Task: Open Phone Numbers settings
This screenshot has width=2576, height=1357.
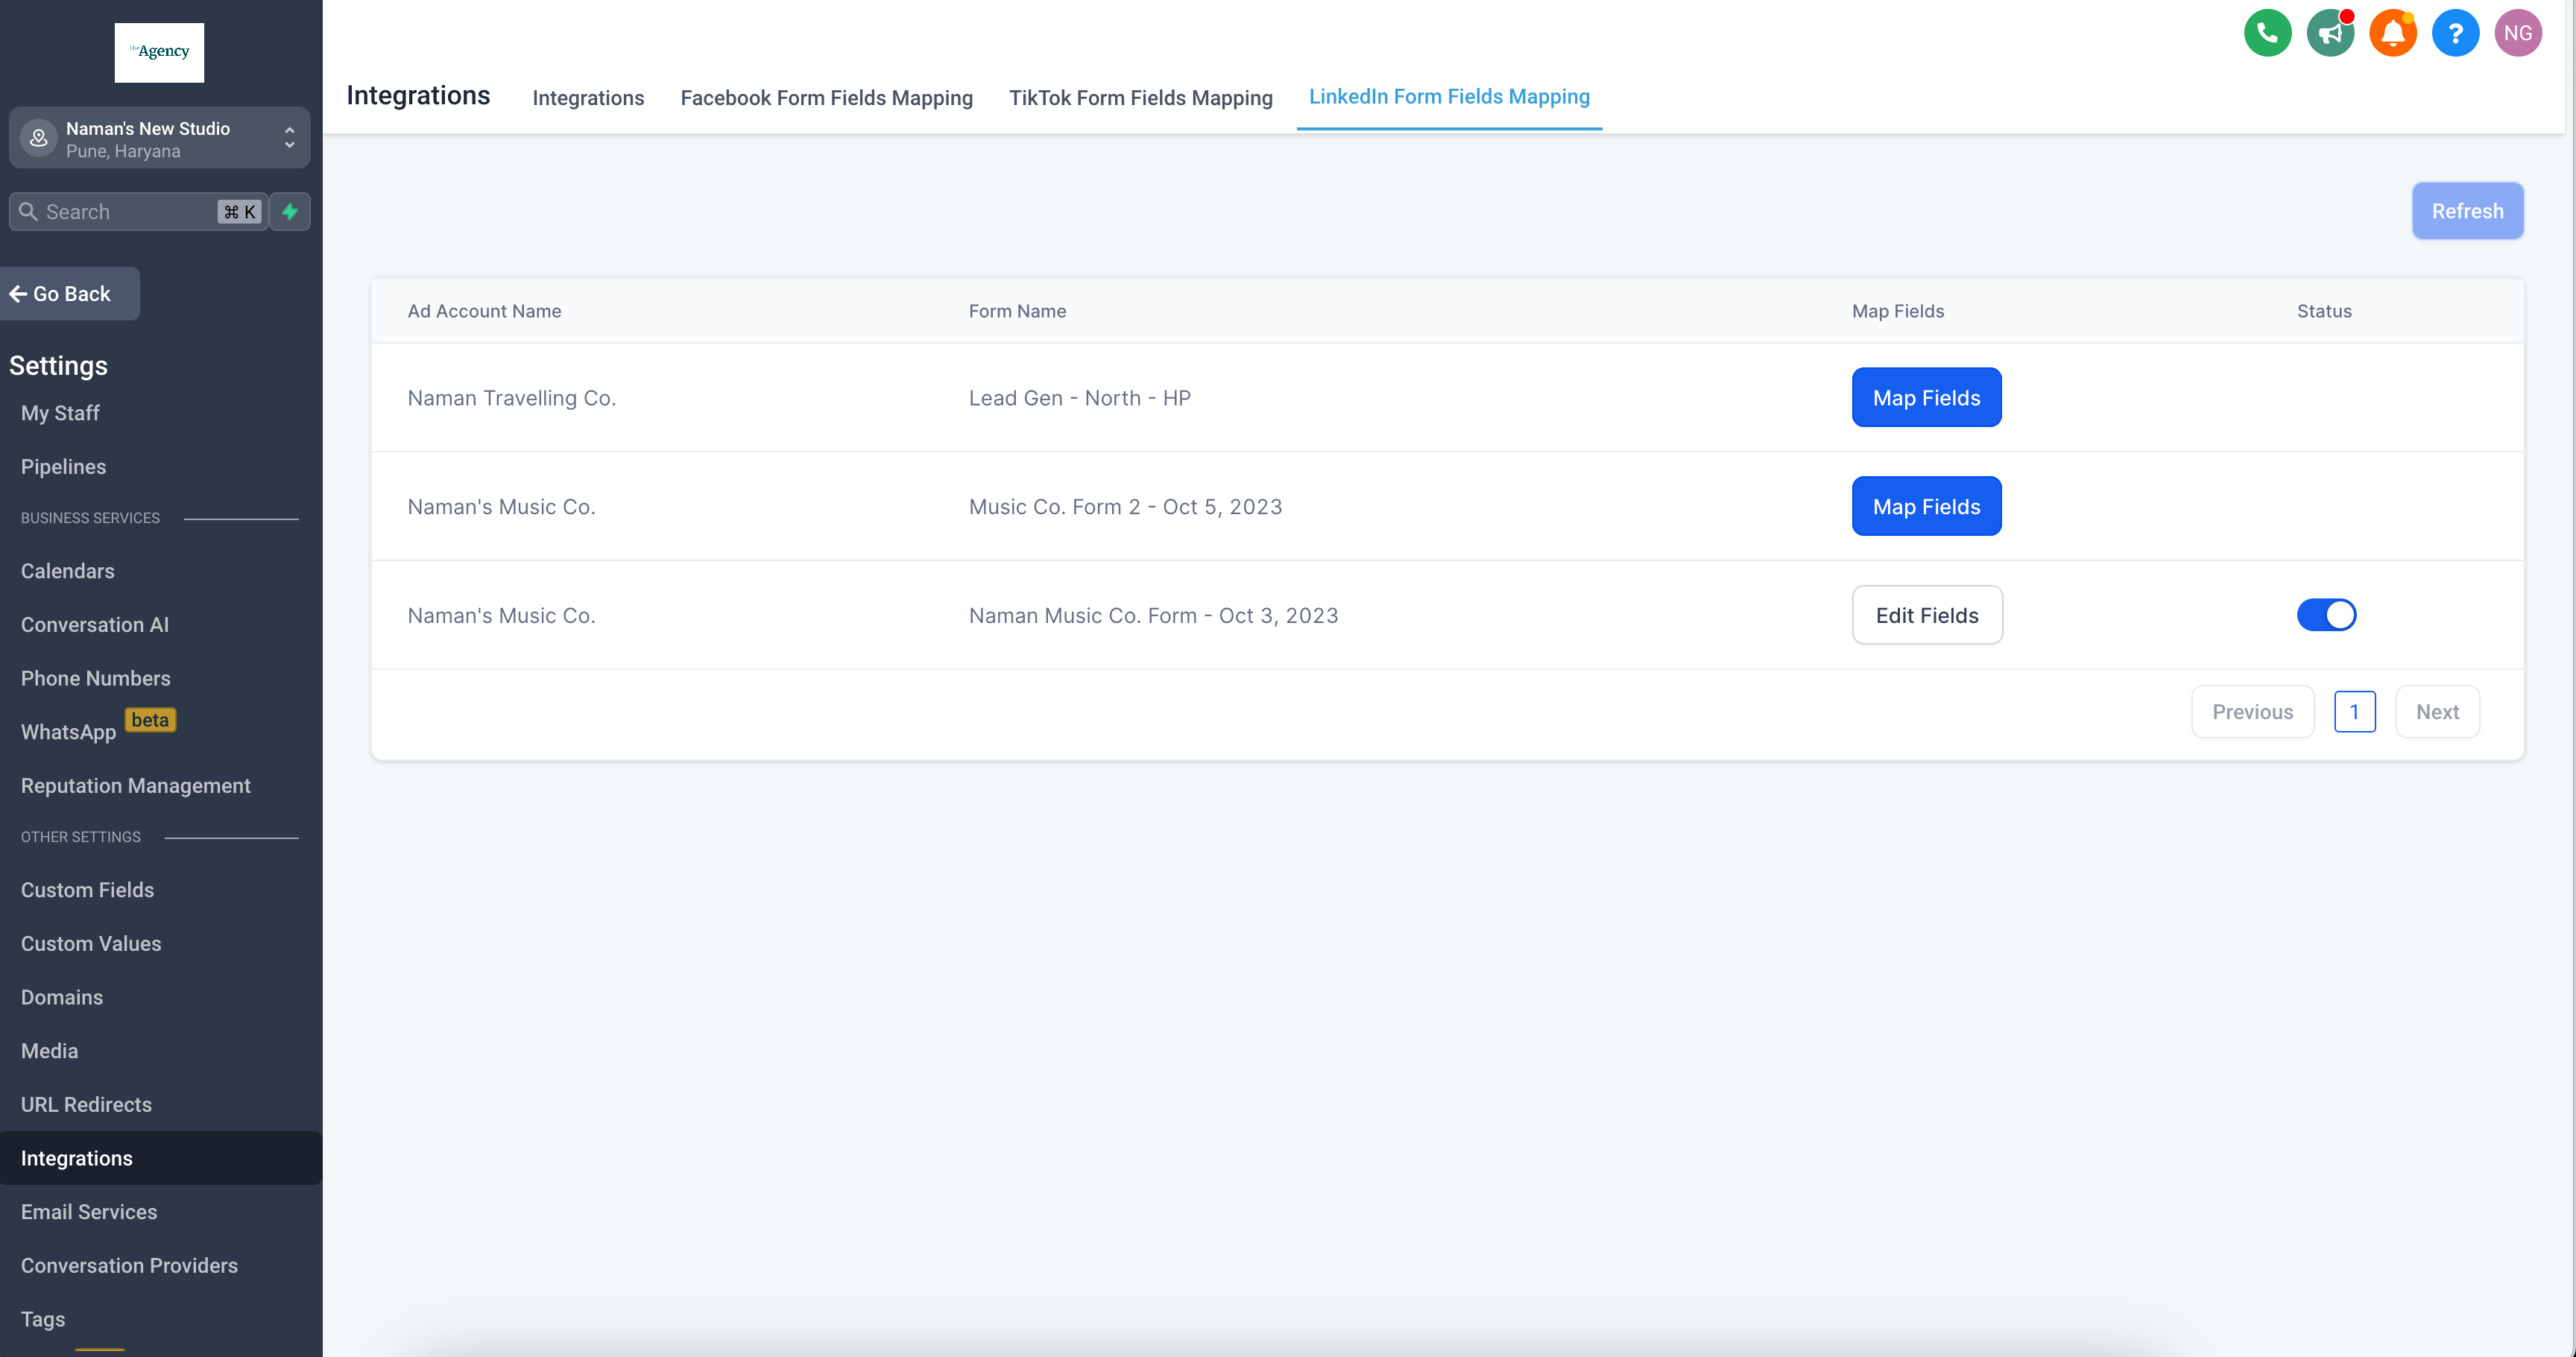Action: (95, 678)
